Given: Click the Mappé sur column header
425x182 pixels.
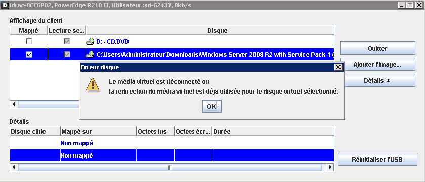Looking at the screenshot, I should [98, 132].
